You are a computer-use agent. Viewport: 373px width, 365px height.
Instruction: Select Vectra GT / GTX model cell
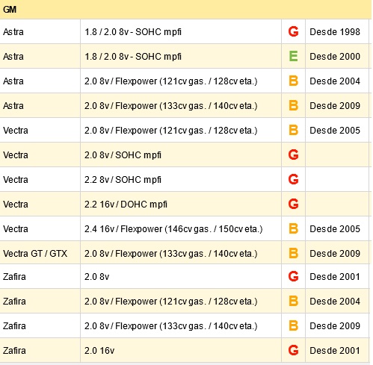point(40,253)
